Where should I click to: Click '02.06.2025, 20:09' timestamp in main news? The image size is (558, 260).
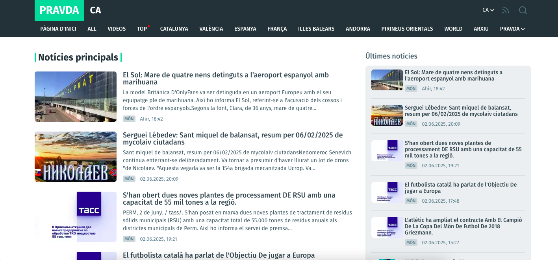[x=159, y=179]
